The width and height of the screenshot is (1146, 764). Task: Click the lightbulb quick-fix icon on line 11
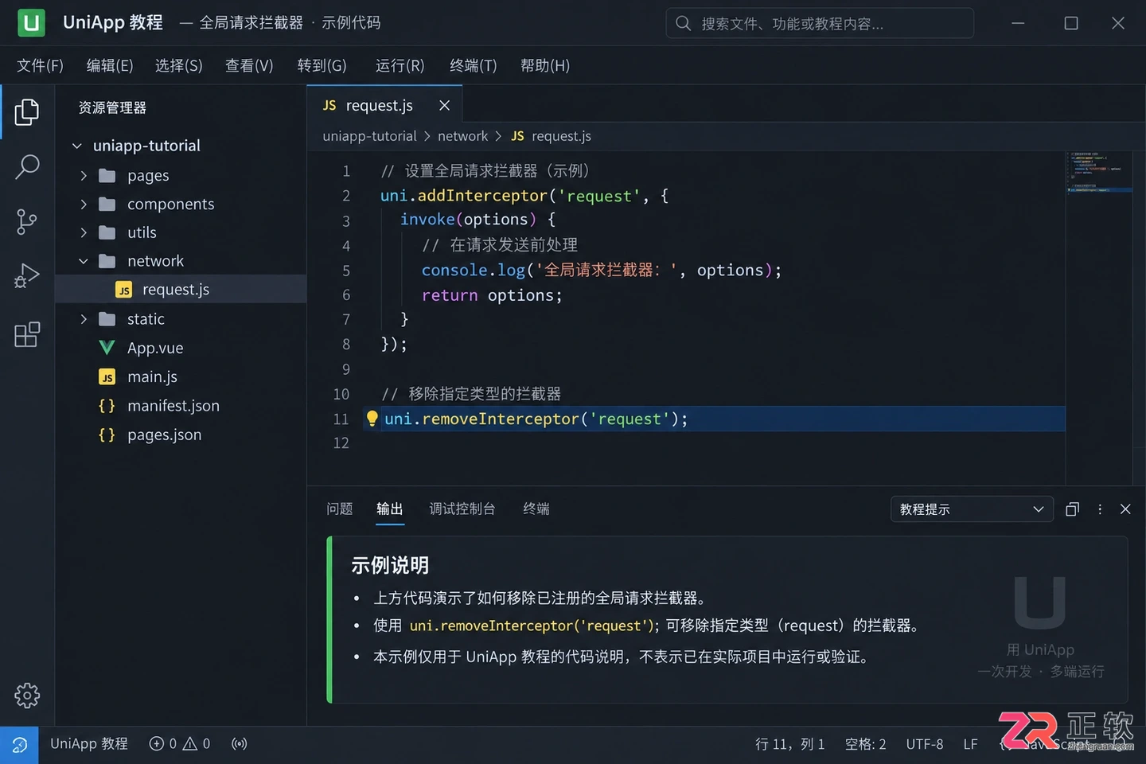pyautogui.click(x=372, y=418)
